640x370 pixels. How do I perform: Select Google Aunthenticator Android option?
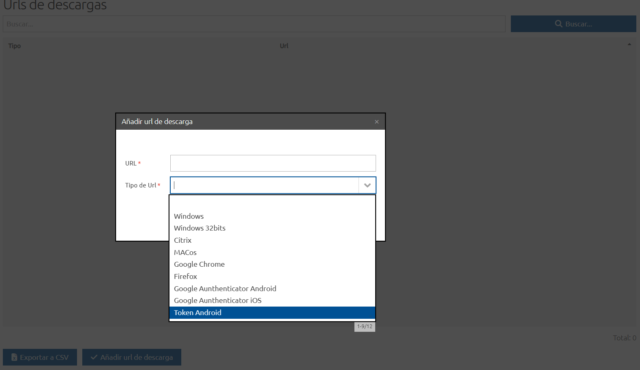click(272, 289)
